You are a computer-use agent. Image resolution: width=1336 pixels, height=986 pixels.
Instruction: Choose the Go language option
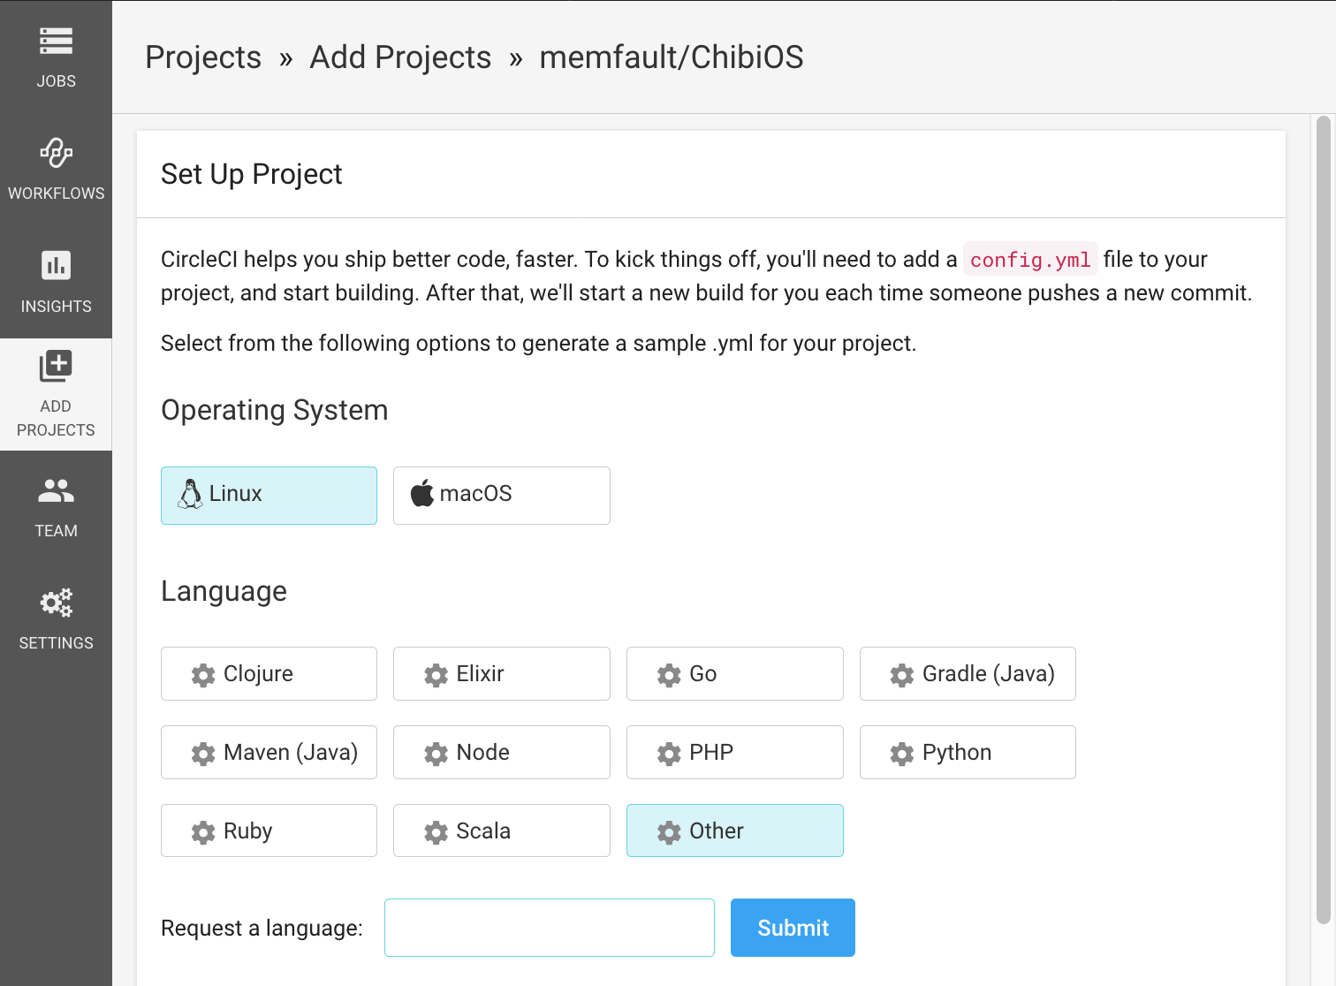tap(734, 674)
